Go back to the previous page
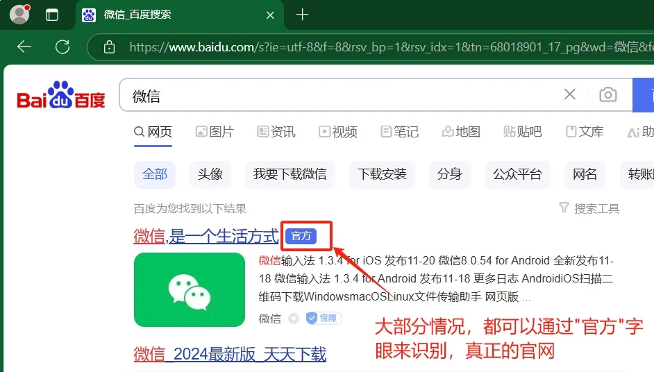Image resolution: width=654 pixels, height=372 pixels. pyautogui.click(x=24, y=46)
